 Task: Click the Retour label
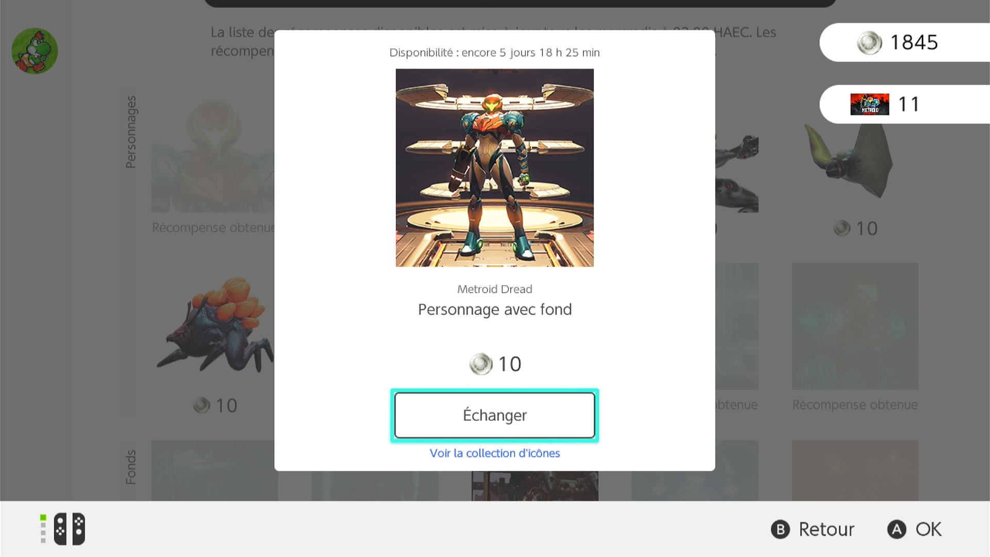click(826, 529)
